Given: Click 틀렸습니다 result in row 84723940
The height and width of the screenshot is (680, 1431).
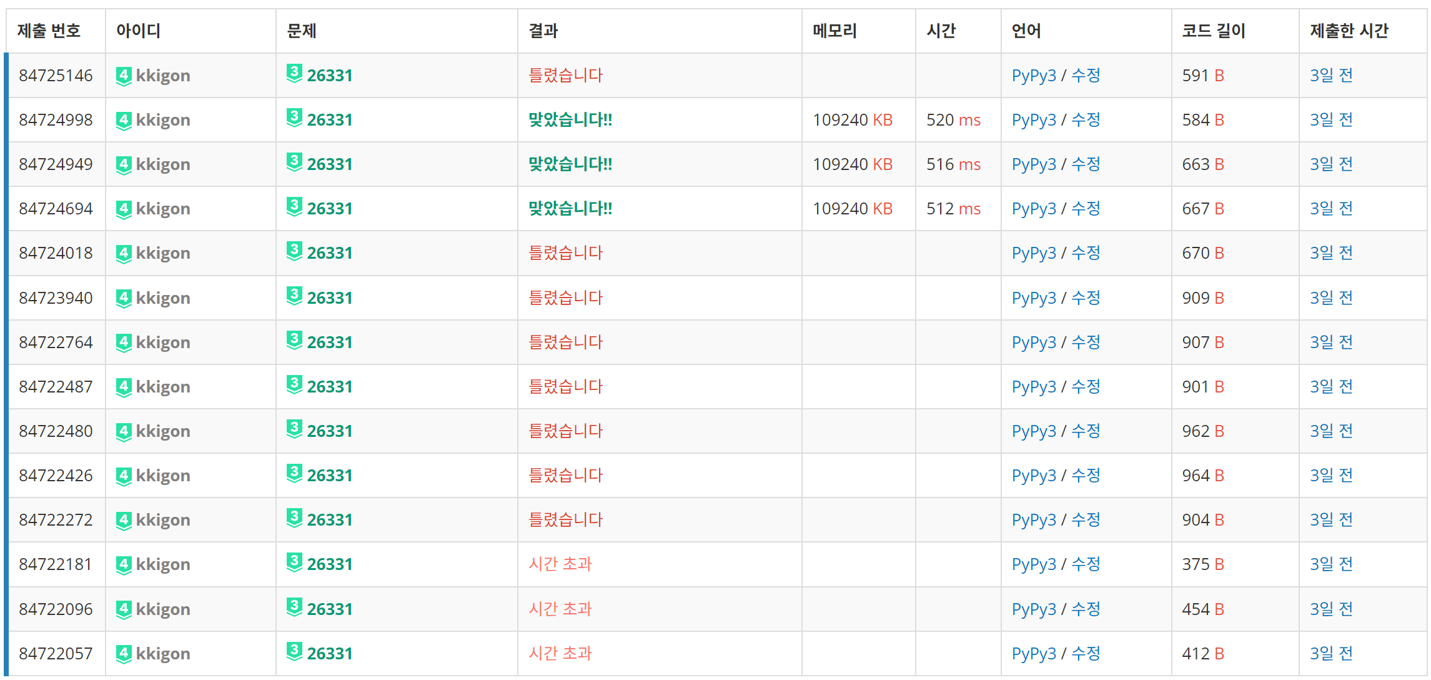Looking at the screenshot, I should 565,298.
